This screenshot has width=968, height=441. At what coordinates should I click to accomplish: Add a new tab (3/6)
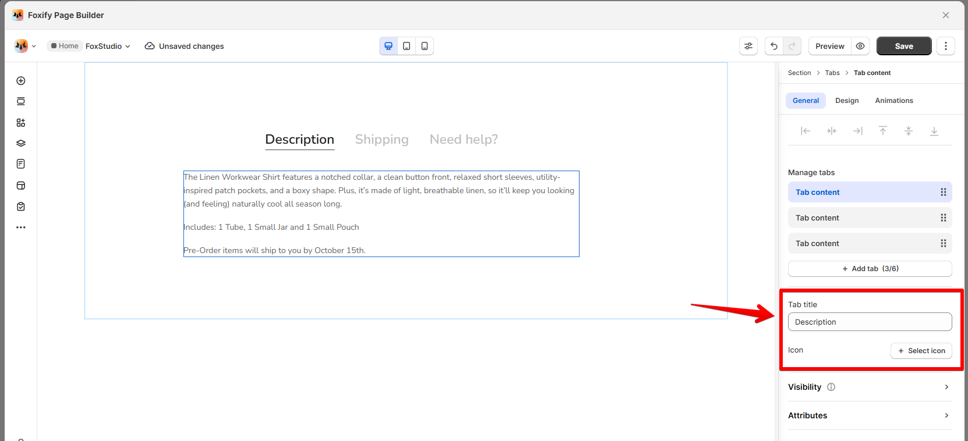tap(870, 269)
